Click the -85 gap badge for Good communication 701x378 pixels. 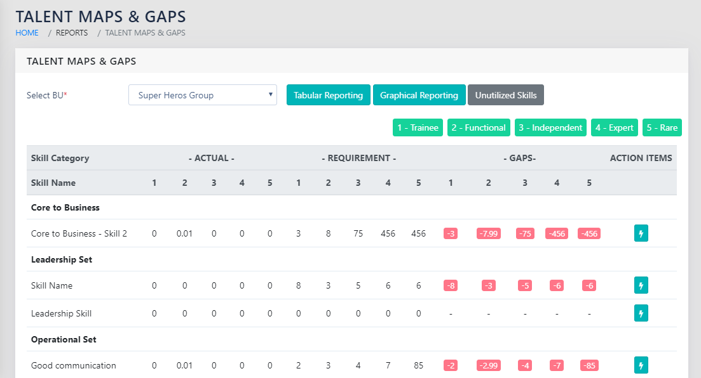point(589,365)
